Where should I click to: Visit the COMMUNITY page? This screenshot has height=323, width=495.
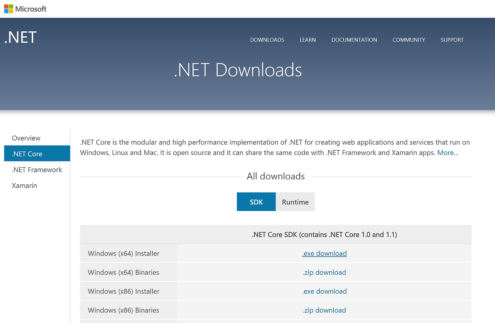409,40
